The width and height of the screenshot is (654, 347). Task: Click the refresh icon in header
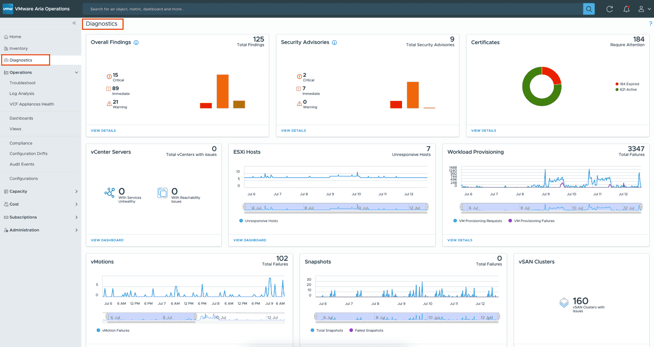click(x=609, y=9)
